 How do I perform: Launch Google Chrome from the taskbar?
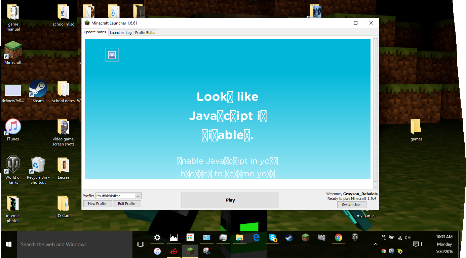[x=338, y=238]
